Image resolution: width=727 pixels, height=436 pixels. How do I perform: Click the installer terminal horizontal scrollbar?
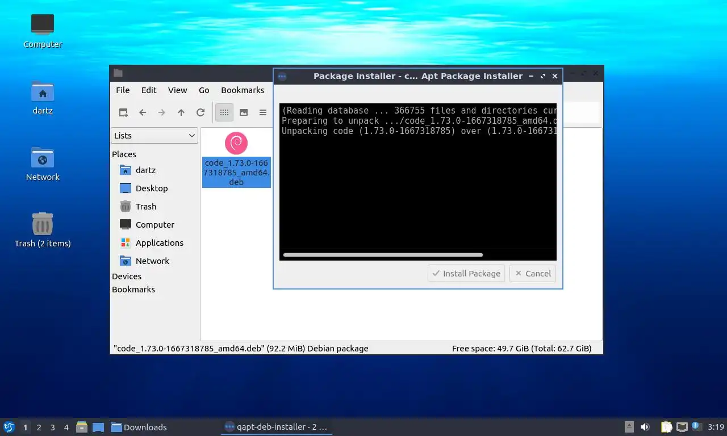click(x=383, y=255)
